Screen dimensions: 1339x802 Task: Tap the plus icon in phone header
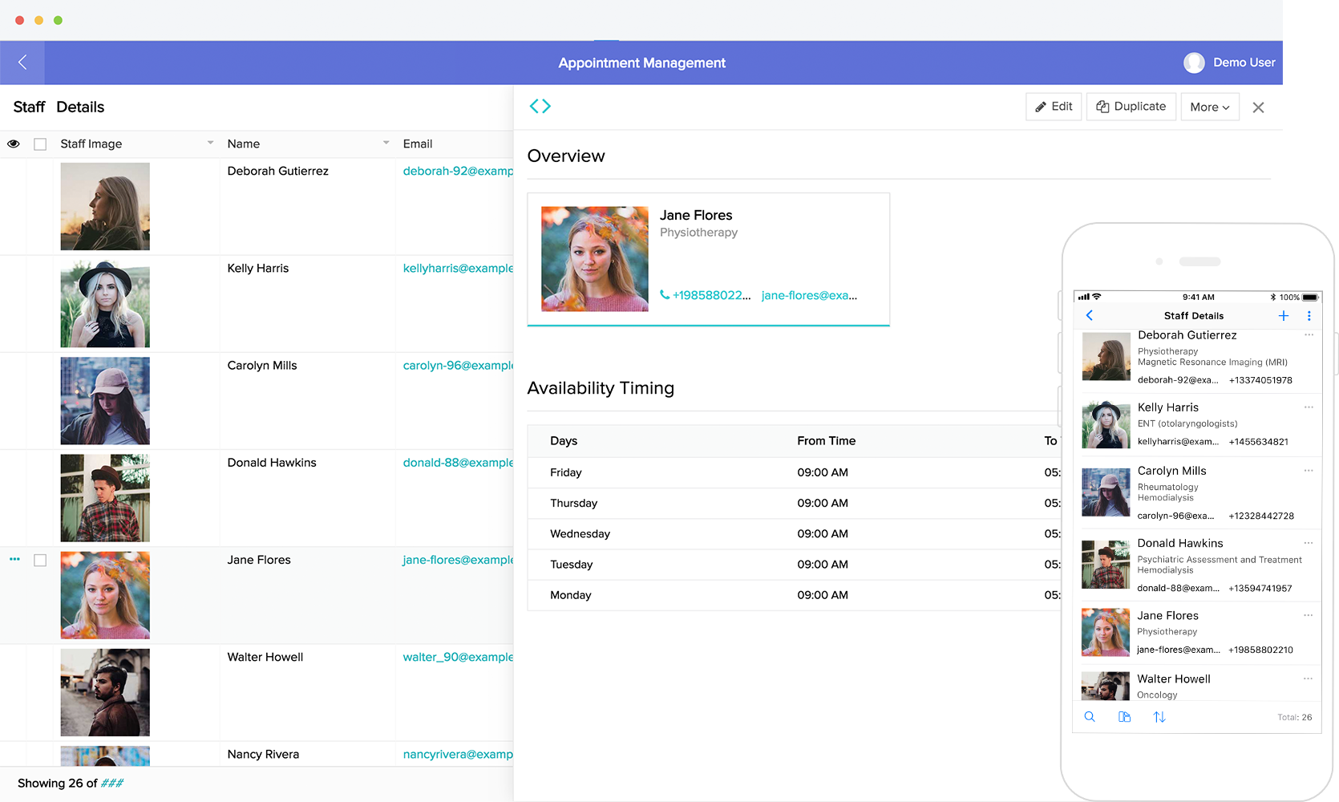[x=1284, y=316]
